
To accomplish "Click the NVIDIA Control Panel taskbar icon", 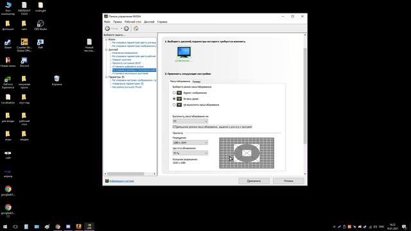I will click(x=89, y=227).
